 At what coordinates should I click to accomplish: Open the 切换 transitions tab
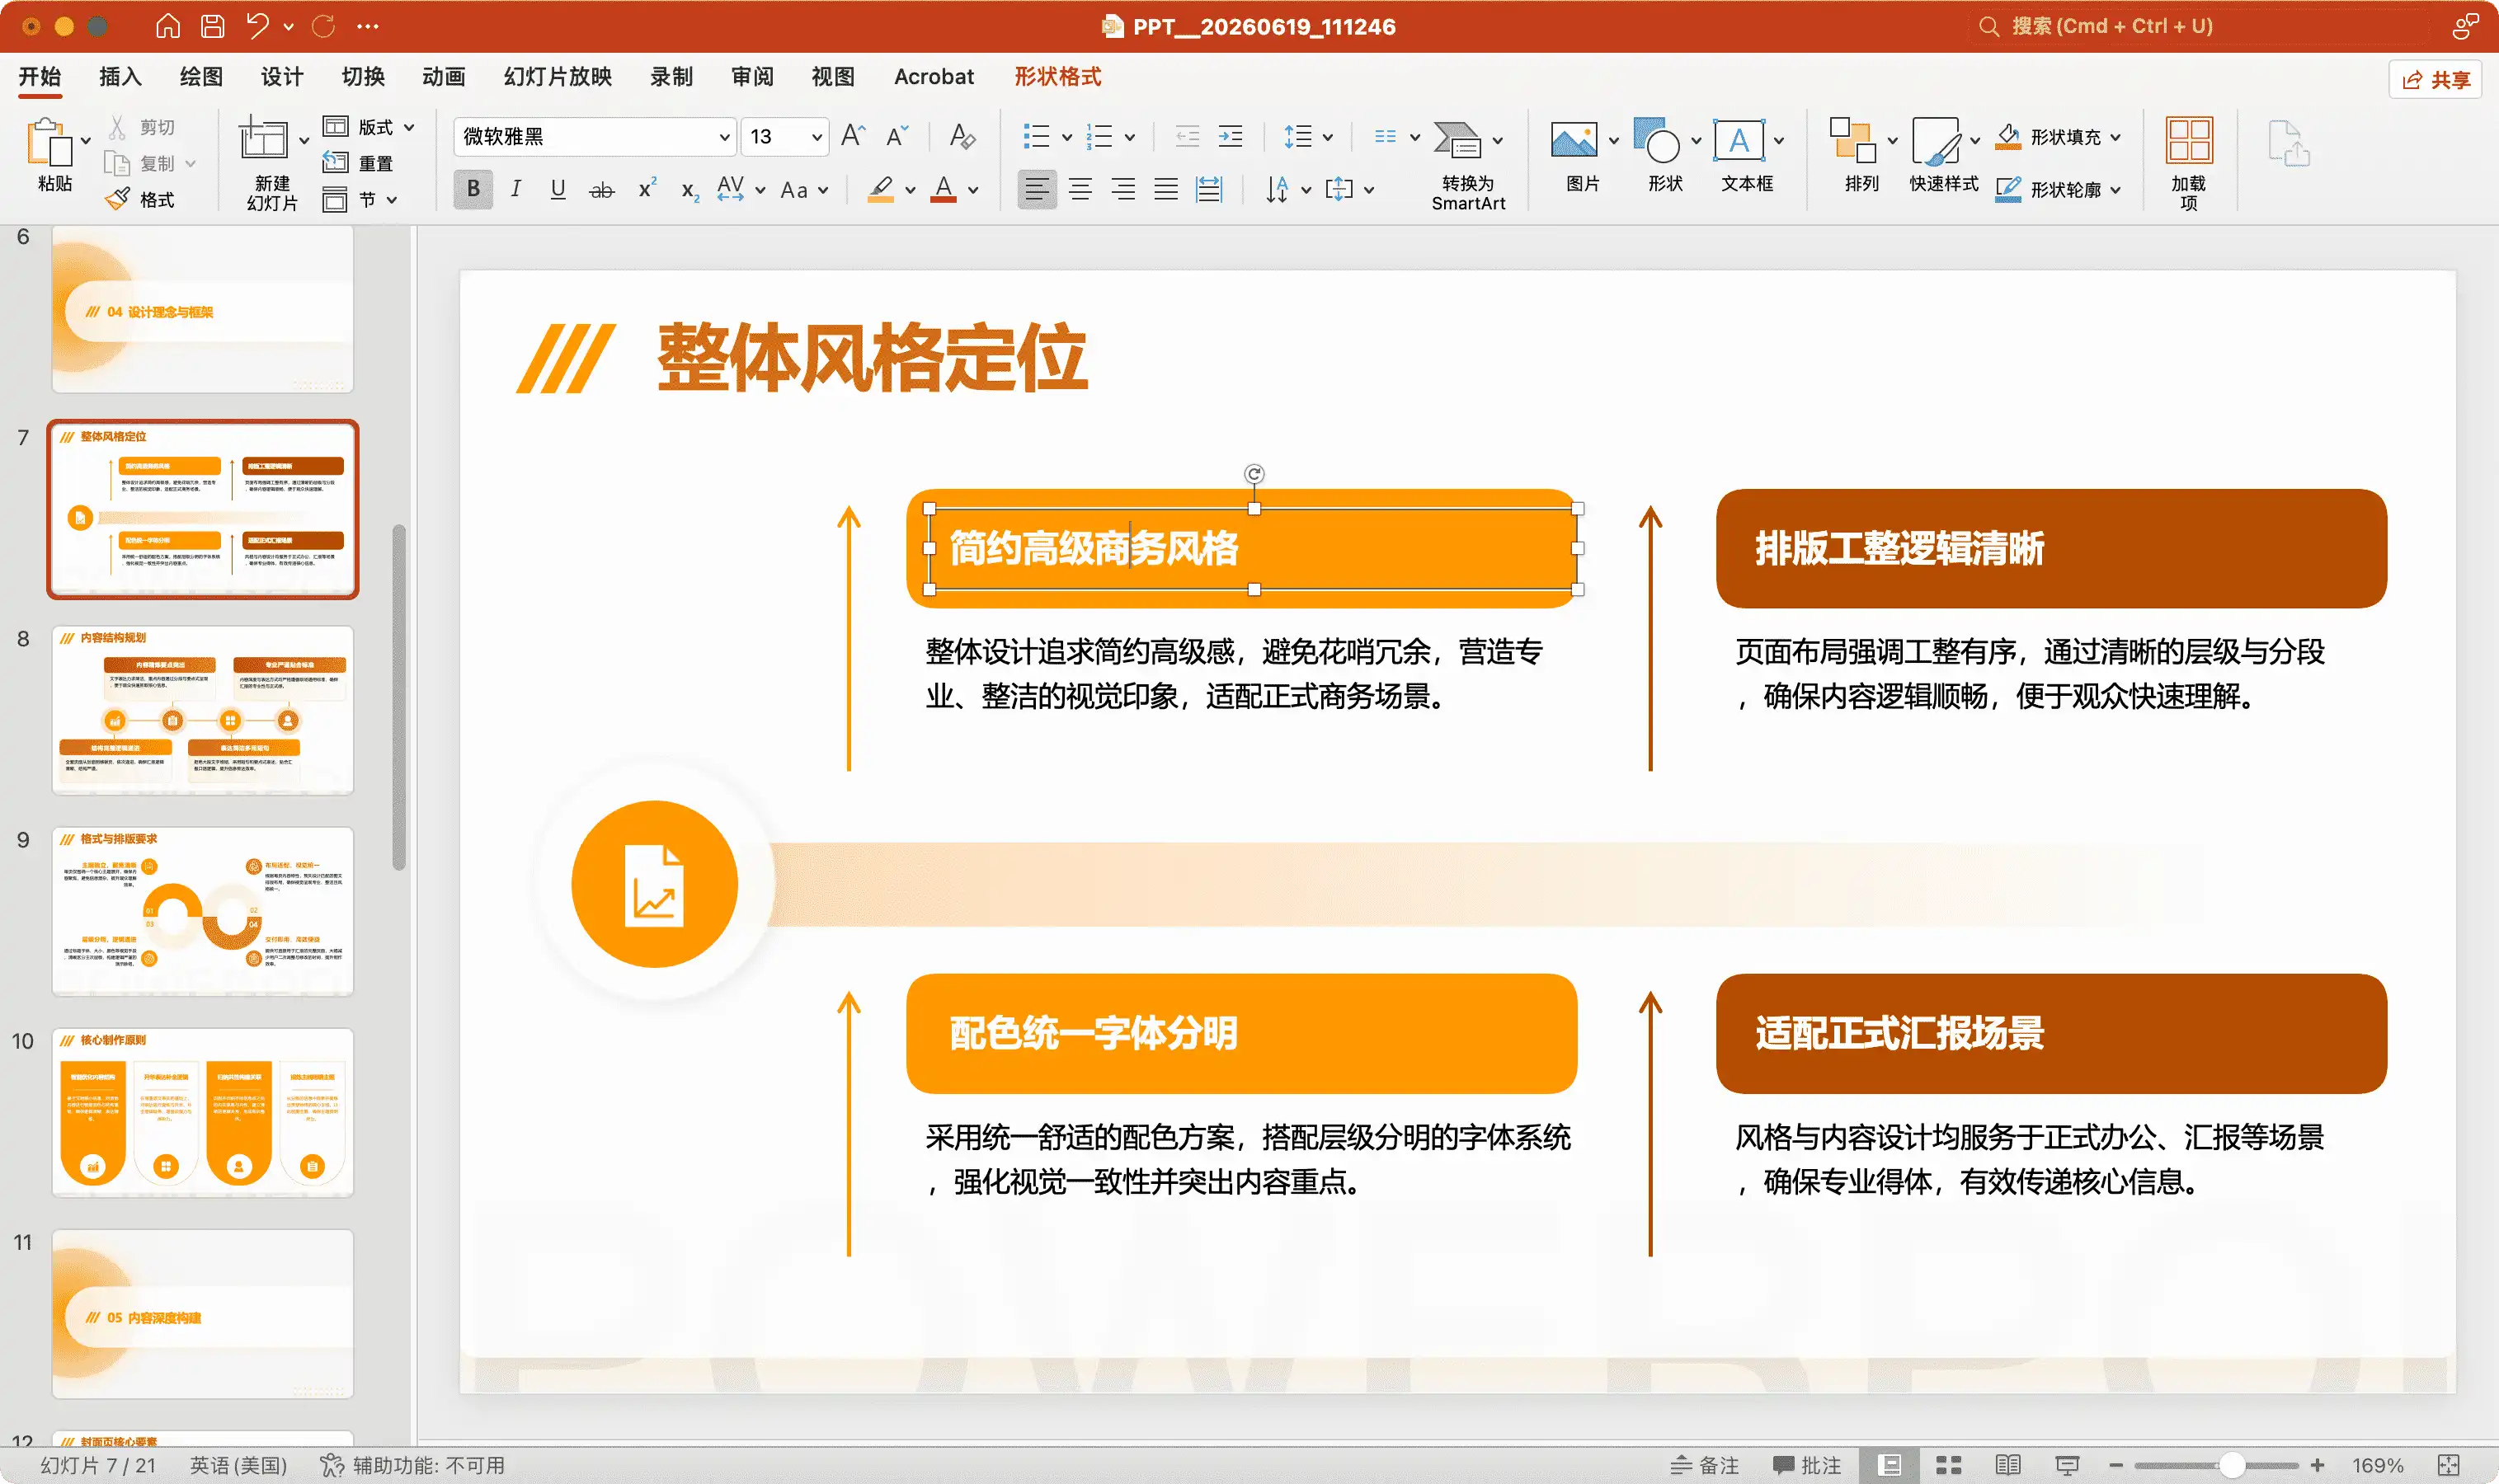coord(362,77)
